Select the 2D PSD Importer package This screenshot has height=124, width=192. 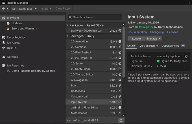pyautogui.click(x=94, y=58)
